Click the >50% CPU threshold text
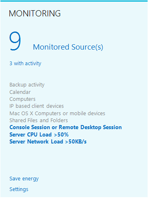The height and width of the screenshot is (198, 148). coord(61,134)
